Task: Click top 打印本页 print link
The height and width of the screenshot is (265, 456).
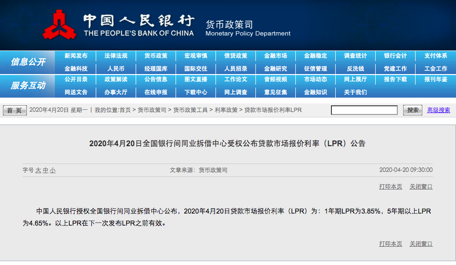Action: coord(391,187)
